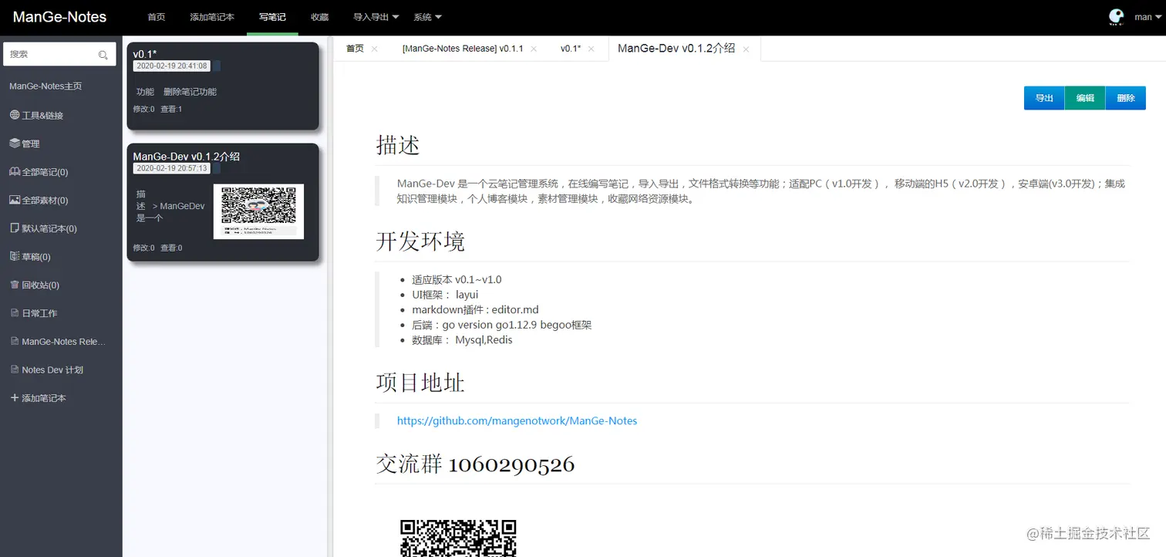Click the search magnifier icon
This screenshot has width=1166, height=557.
[103, 55]
